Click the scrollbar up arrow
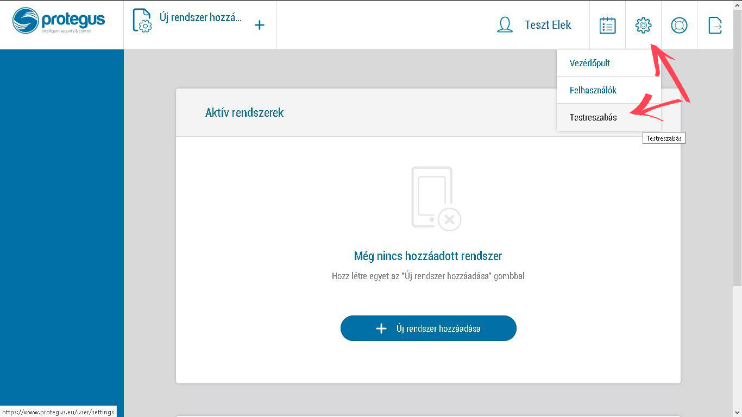This screenshot has width=742, height=417. [x=738, y=4]
